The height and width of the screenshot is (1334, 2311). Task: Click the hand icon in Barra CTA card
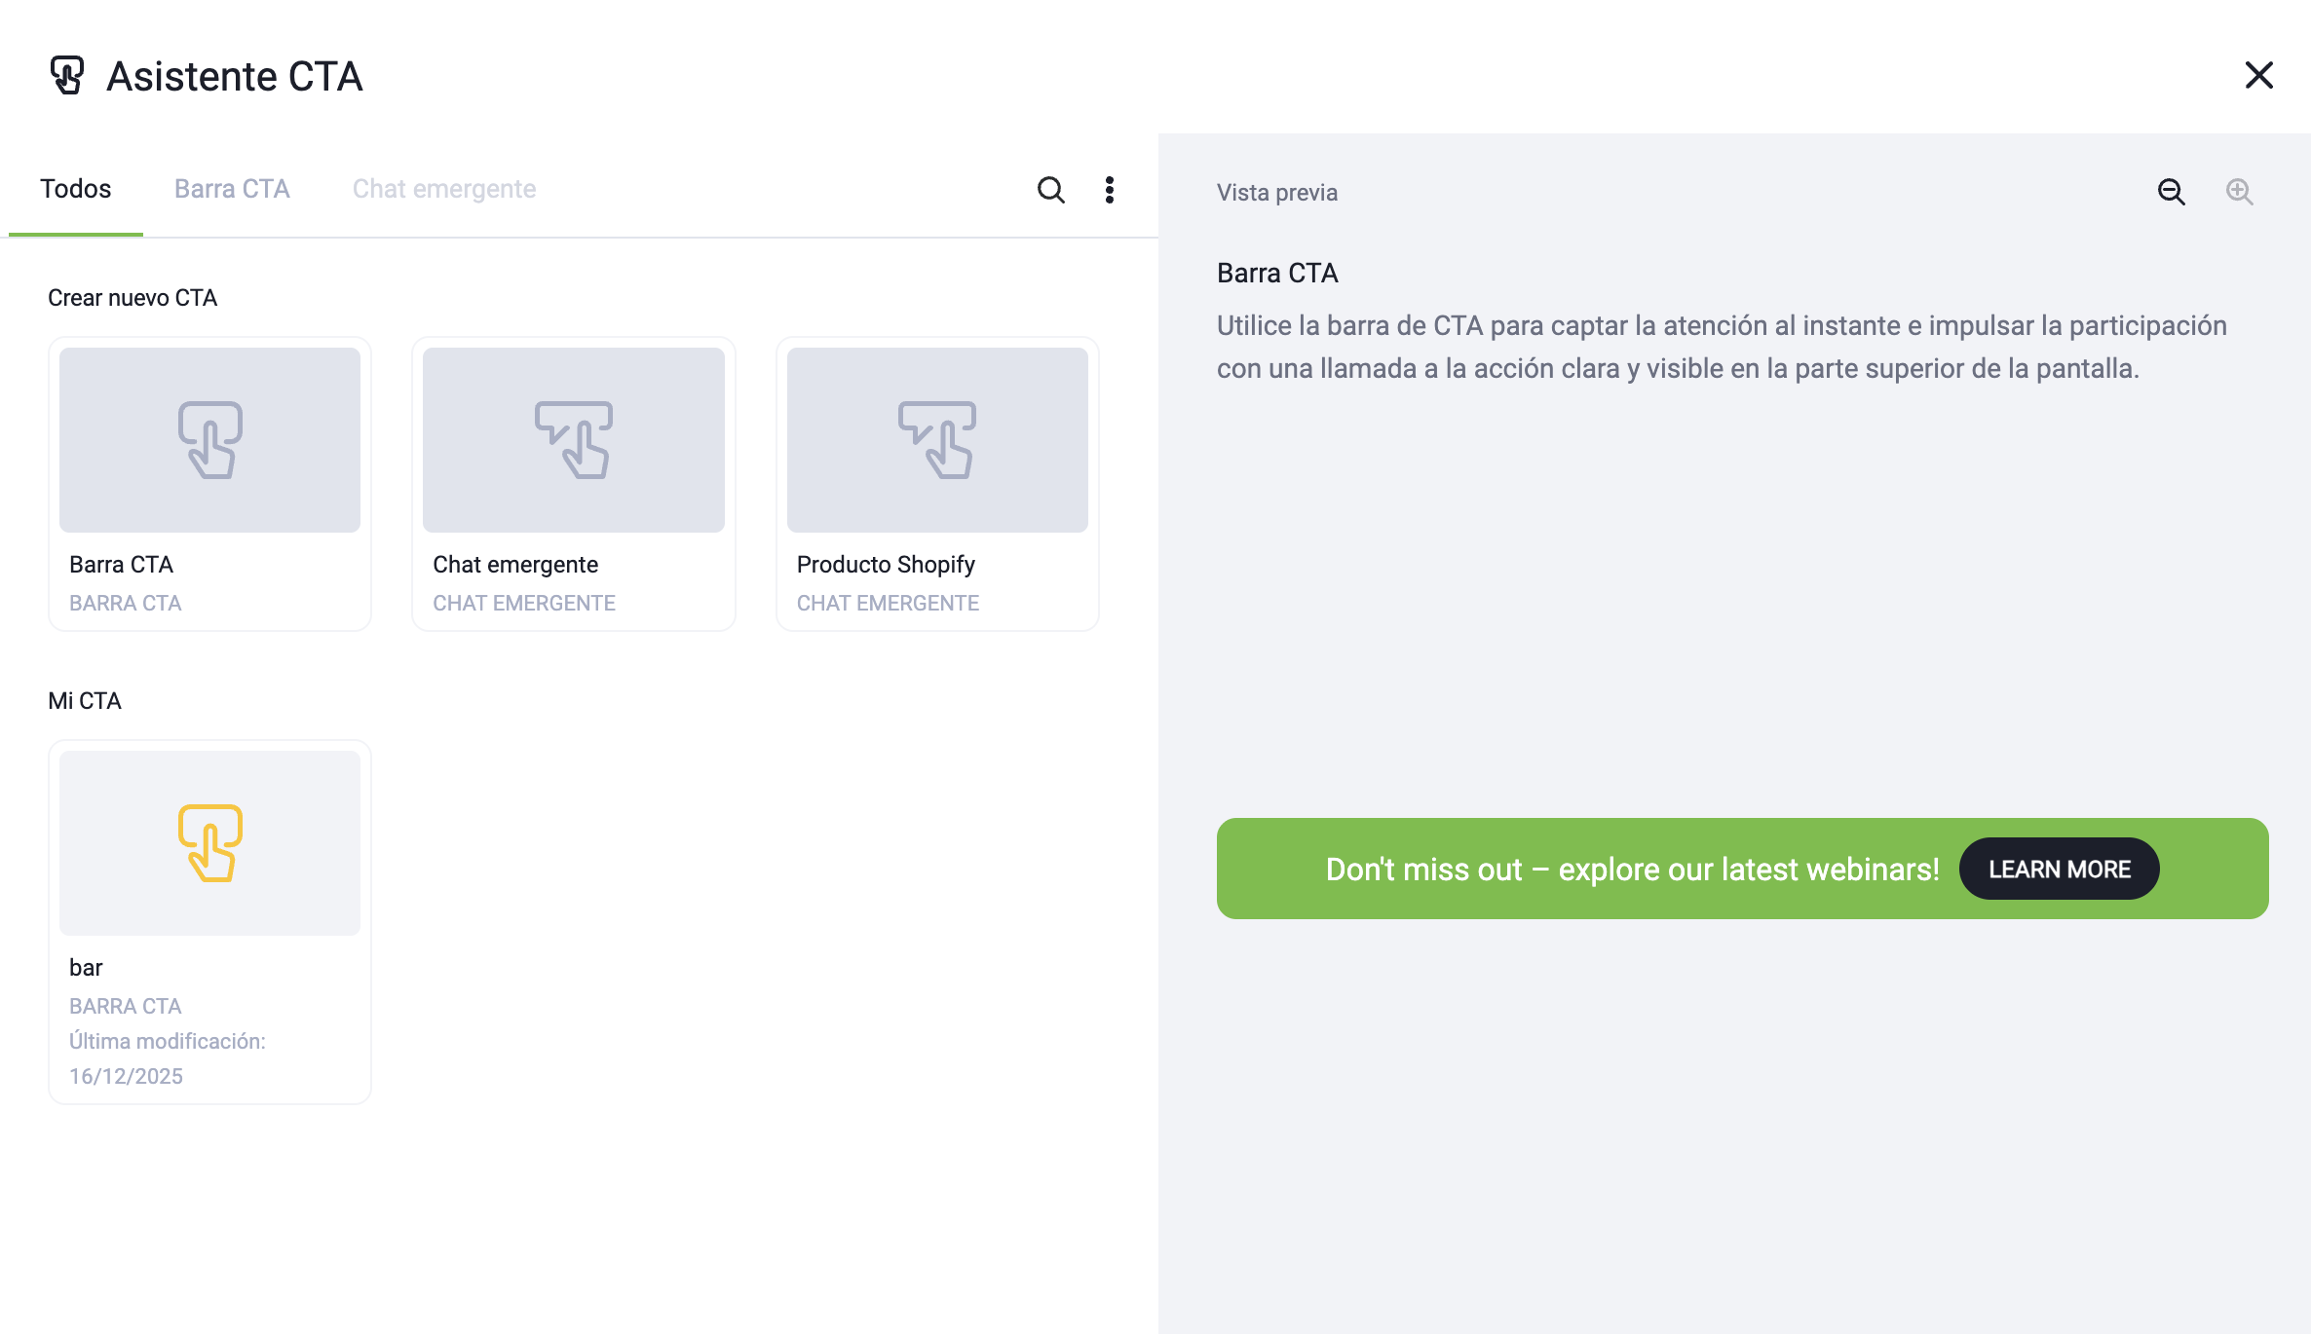coord(209,439)
